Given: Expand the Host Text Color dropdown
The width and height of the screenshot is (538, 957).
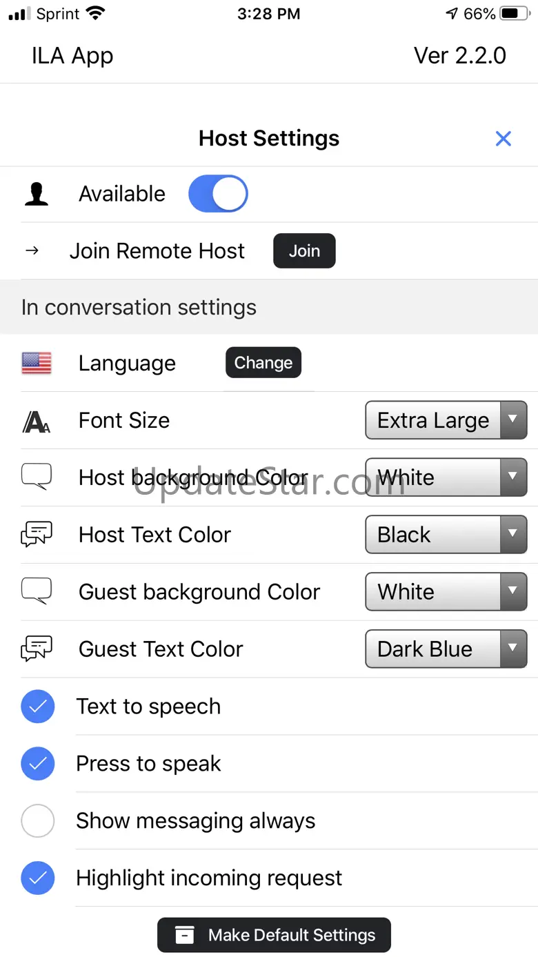Looking at the screenshot, I should point(446,535).
